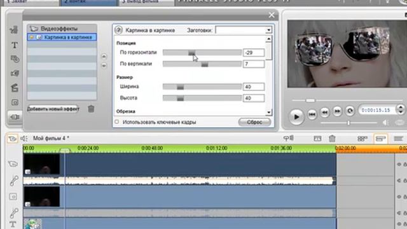
Task: Click the fast rewind button
Action: click(324, 112)
